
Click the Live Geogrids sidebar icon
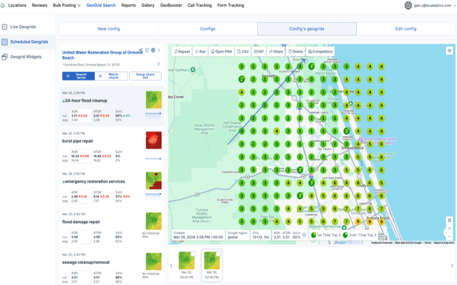(x=5, y=27)
